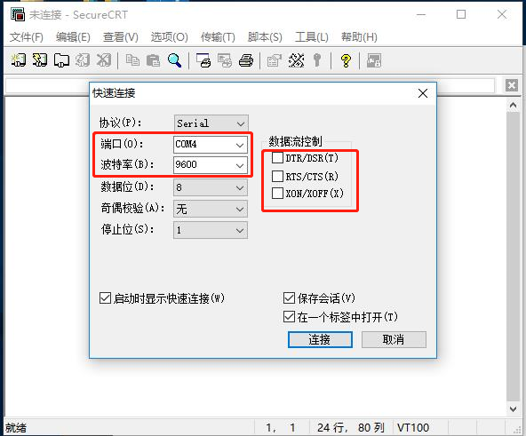Screen dimensions: 526x436
Task: Open the 选项(O) menu
Action: [170, 37]
